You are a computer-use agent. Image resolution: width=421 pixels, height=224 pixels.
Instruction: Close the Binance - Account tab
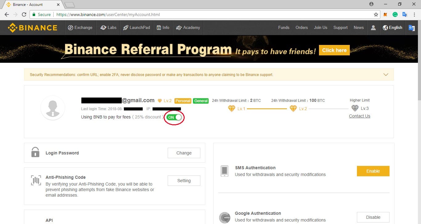click(x=58, y=5)
